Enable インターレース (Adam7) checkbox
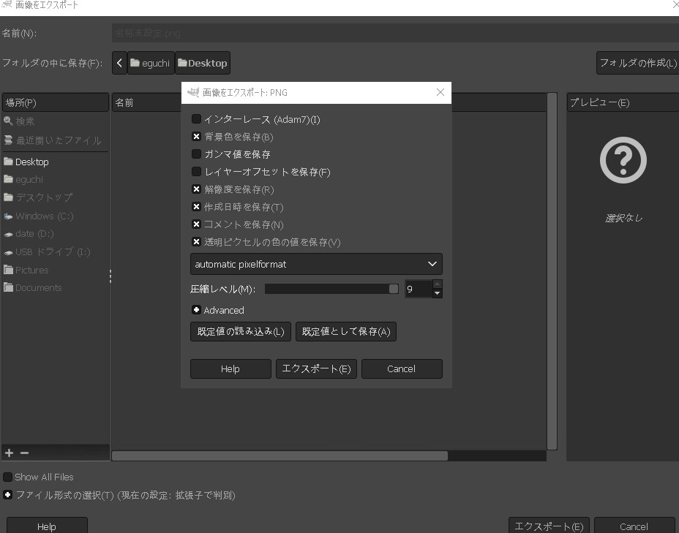This screenshot has height=533, width=679. click(196, 119)
